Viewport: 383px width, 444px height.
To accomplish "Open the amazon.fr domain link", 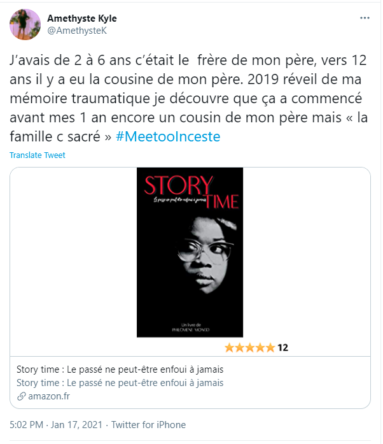I will 49,396.
